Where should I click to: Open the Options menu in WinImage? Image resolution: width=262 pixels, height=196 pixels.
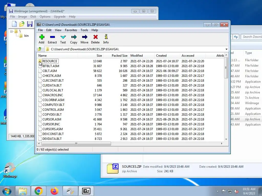pos(45,17)
